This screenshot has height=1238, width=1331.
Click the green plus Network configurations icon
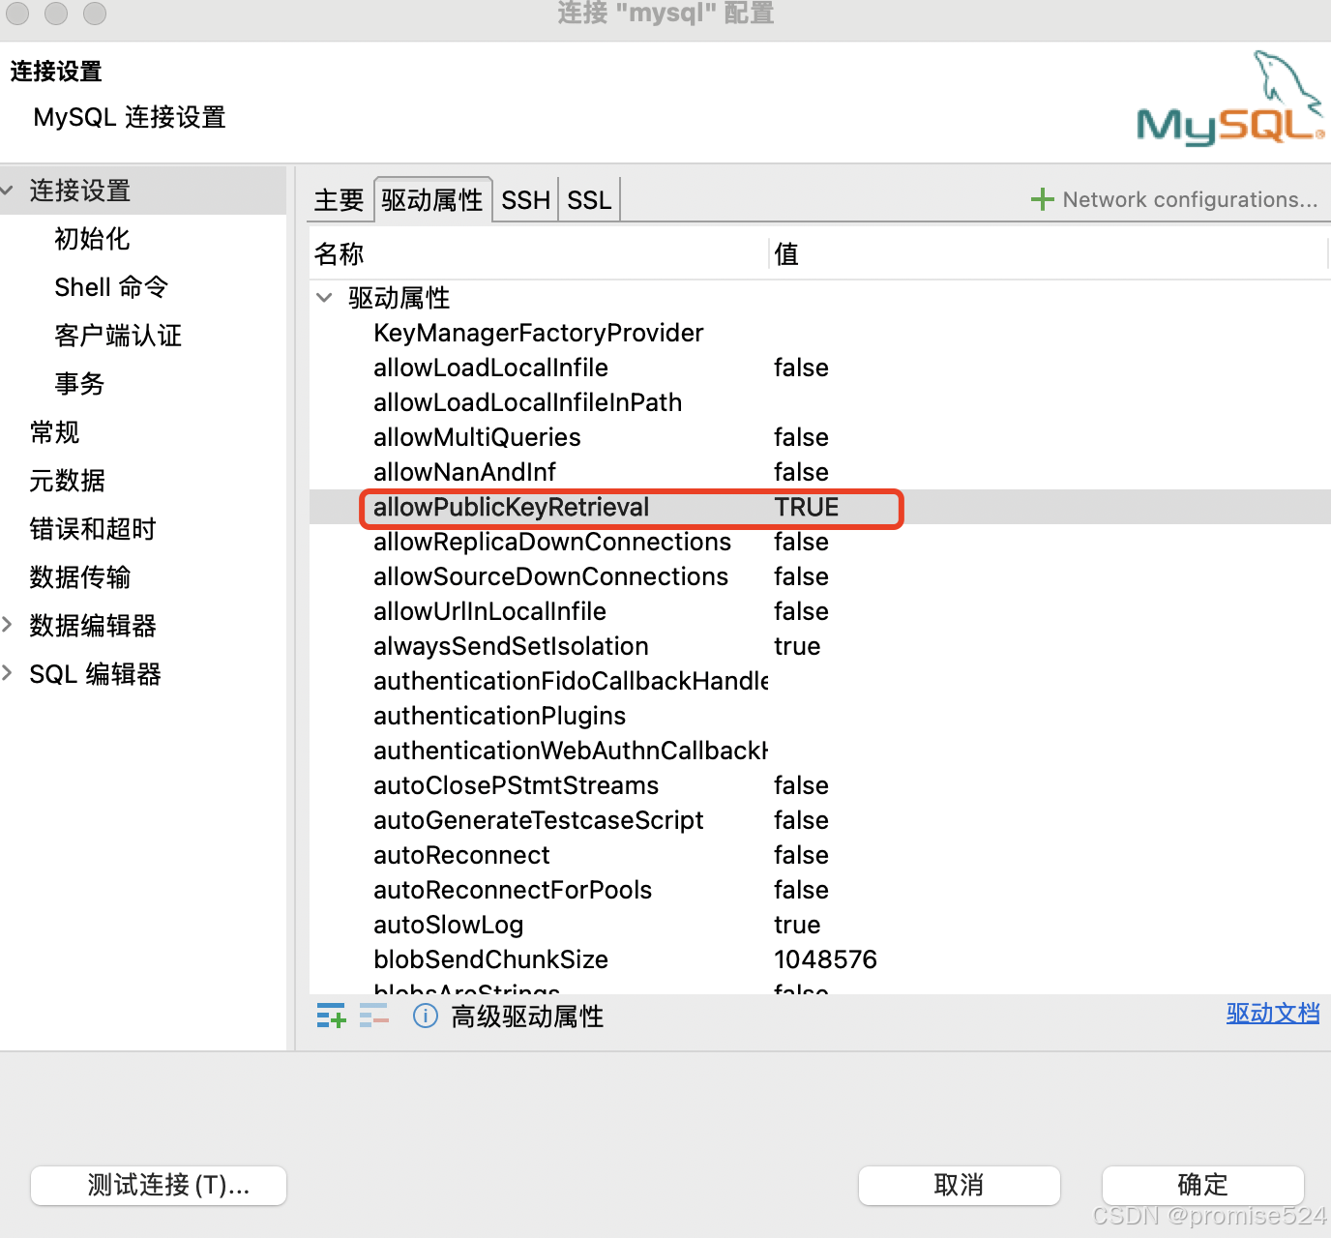click(x=1042, y=199)
